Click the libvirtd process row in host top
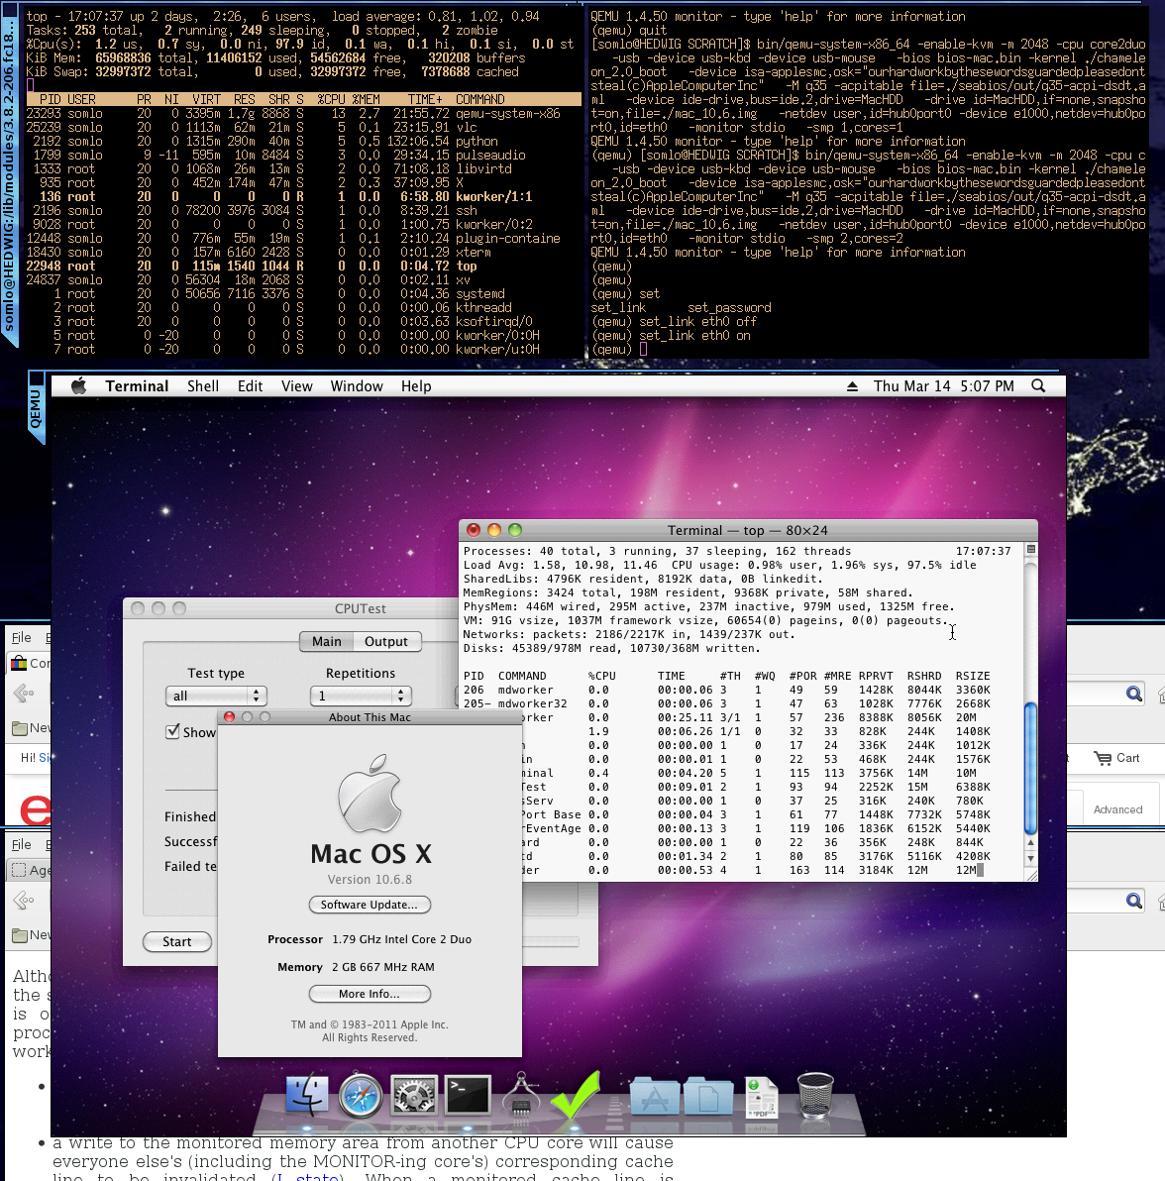The height and width of the screenshot is (1181, 1165). 303,168
